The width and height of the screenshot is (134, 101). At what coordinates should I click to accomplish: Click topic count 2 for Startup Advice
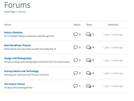point(80,73)
